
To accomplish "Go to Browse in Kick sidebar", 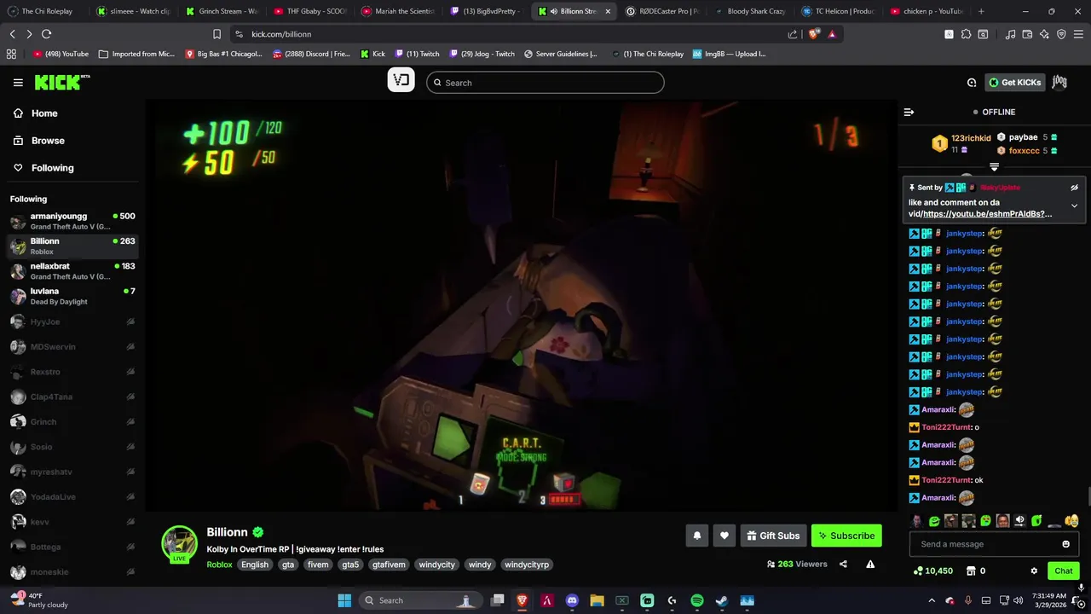I will coord(39,141).
